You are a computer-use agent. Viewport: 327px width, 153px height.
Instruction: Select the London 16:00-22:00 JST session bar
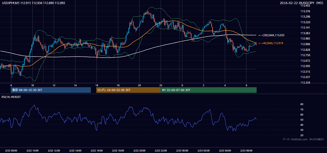[128, 90]
